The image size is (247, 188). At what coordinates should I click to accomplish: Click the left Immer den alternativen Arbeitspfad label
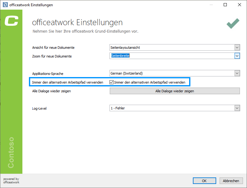(x=68, y=82)
